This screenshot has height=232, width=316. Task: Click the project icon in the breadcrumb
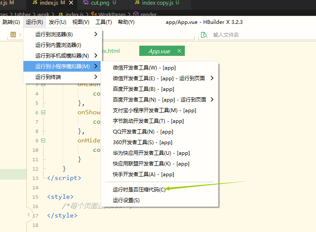(x=13, y=35)
